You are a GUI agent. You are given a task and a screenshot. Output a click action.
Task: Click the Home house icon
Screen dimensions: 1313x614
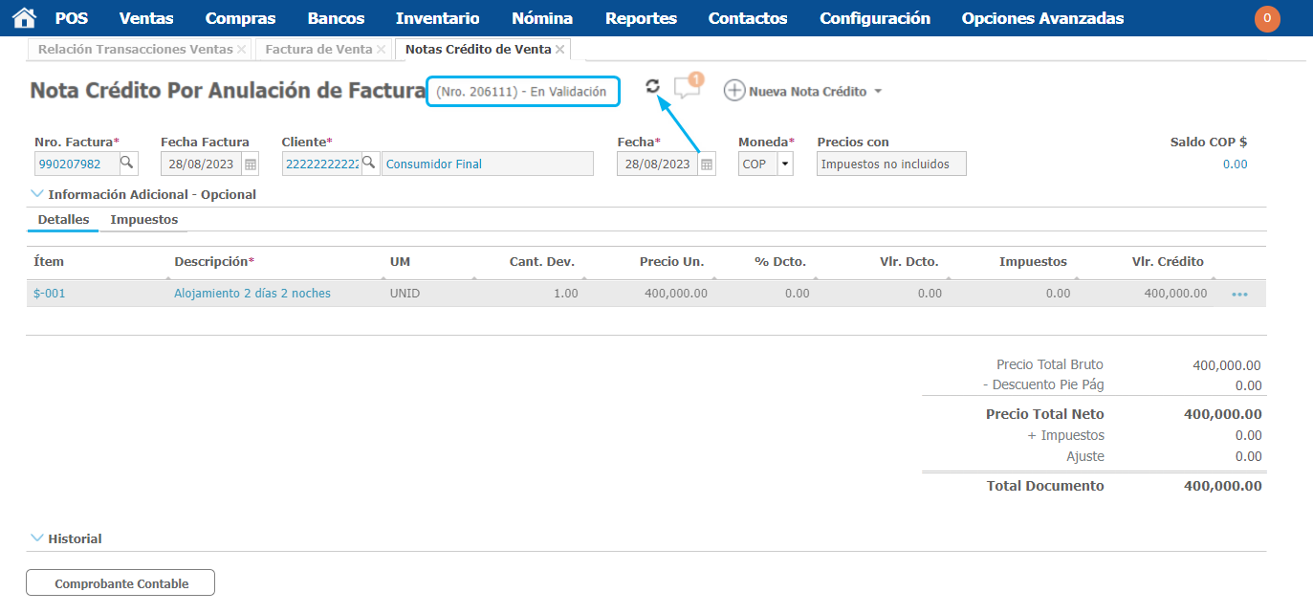tap(24, 18)
